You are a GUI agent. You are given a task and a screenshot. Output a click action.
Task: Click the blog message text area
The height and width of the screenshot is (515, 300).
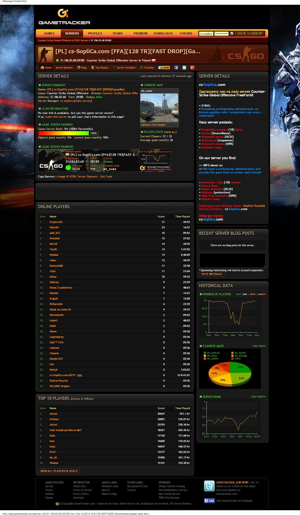click(232, 260)
